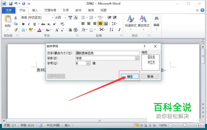207x130 pixels.
Task: Click the shading paint bucket icon
Action: 83,30
